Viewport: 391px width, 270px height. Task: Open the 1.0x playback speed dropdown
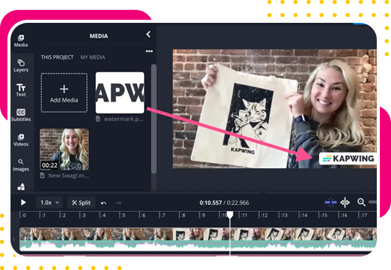click(50, 203)
